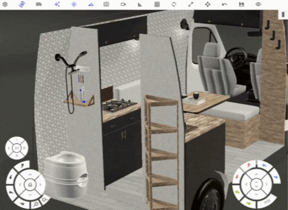The image size is (288, 210).
Task: Take a snapshot with the camera icon
Action: pos(106,4)
